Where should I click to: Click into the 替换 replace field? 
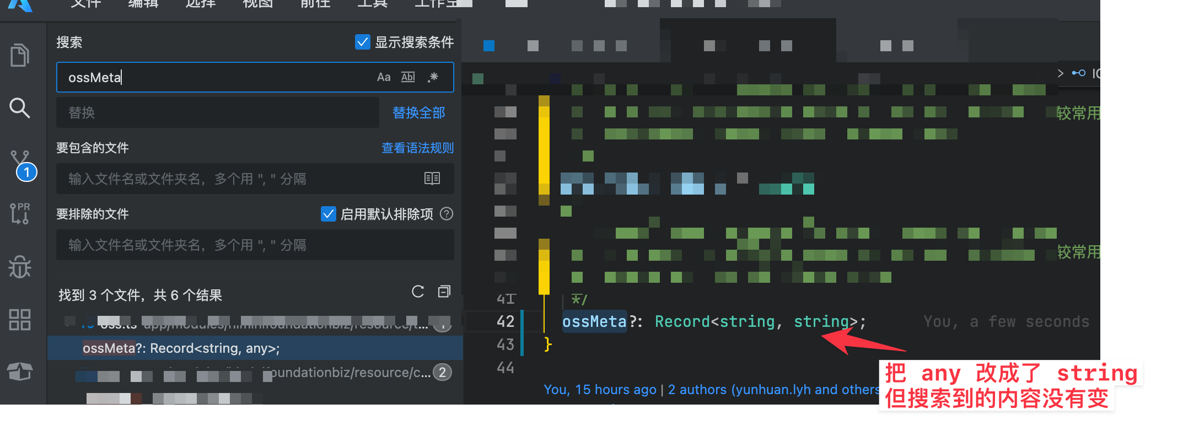click(x=218, y=113)
